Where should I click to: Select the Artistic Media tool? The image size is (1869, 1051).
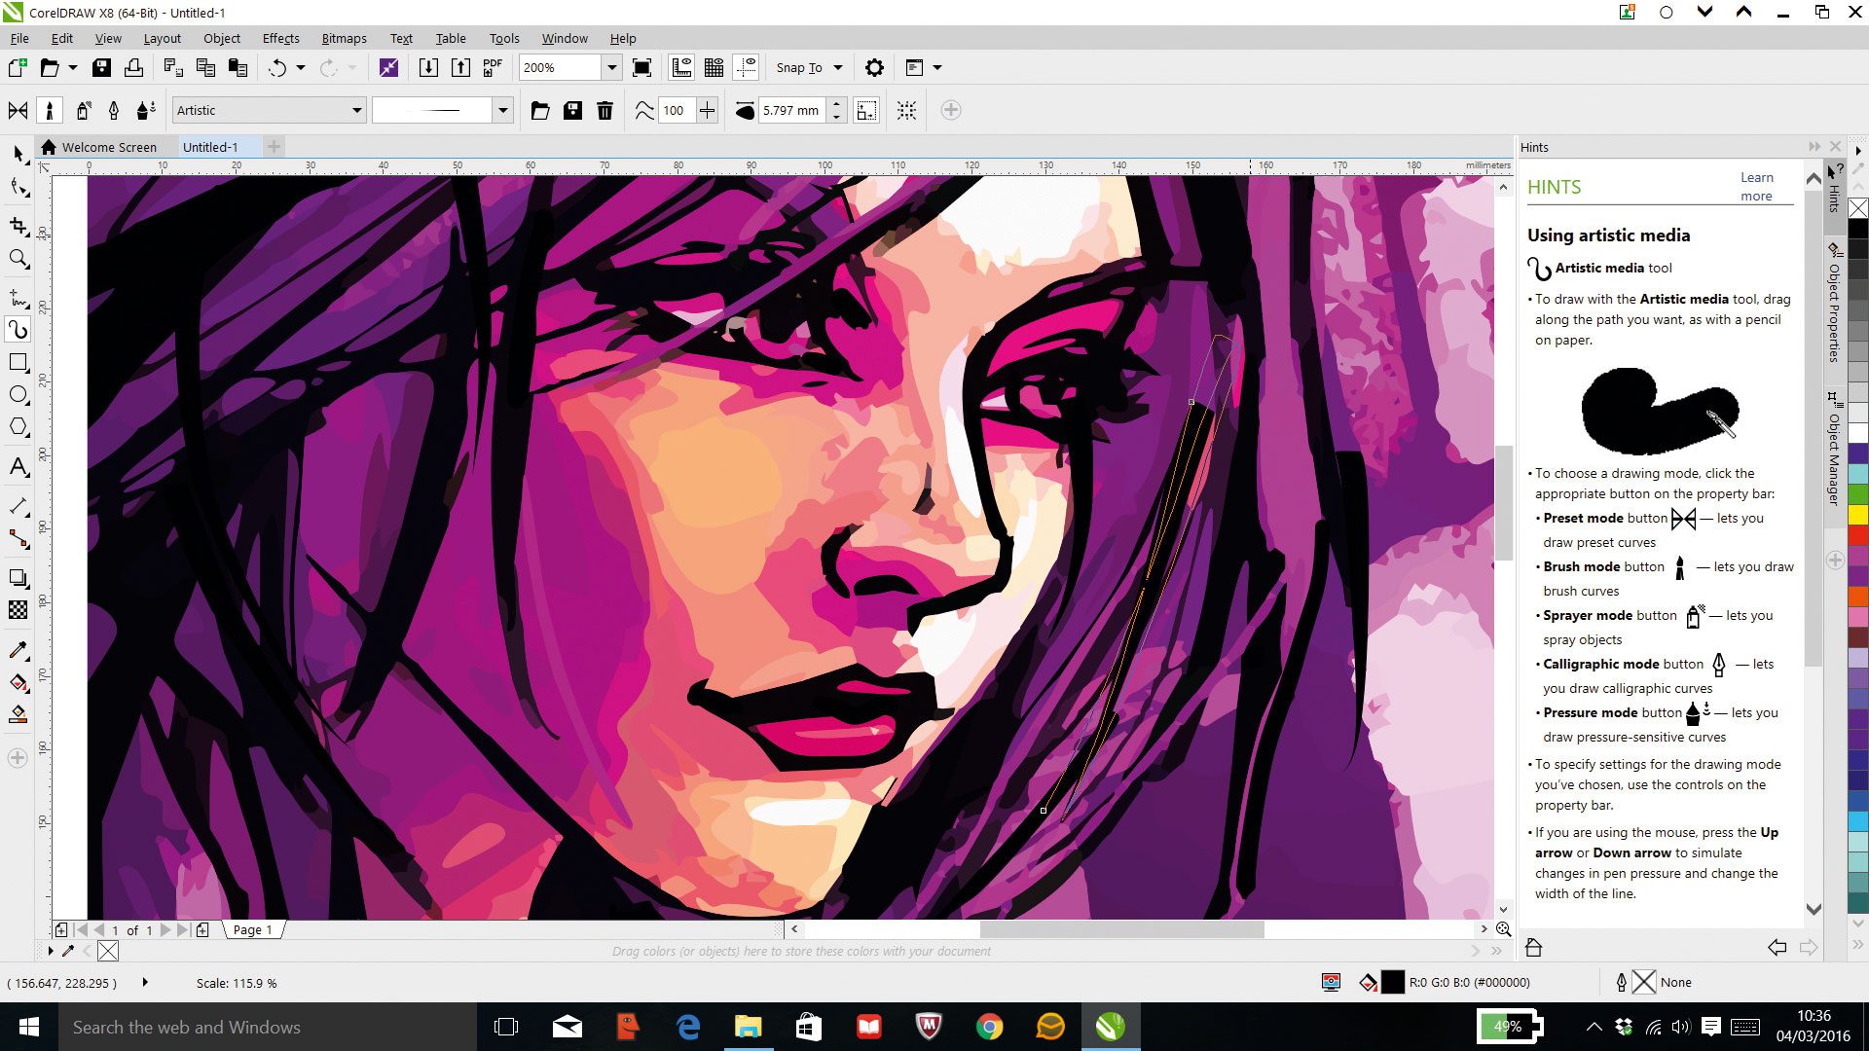click(x=18, y=329)
